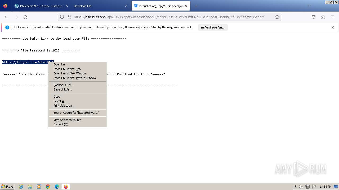Close the DbSchema Crack tab

tap(66, 6)
